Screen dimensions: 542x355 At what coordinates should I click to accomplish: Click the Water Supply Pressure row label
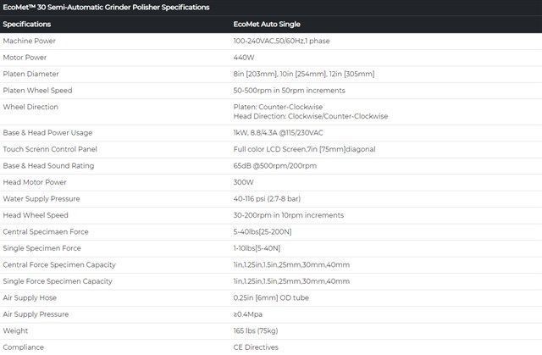click(41, 199)
